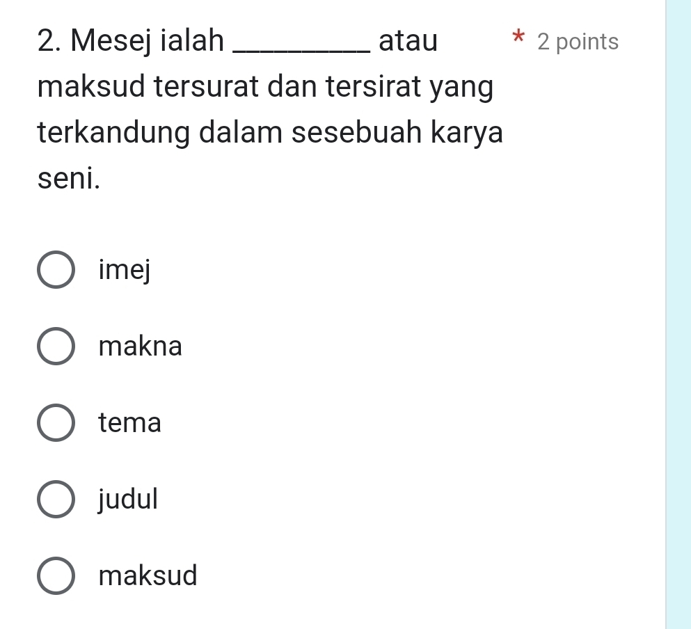Click the maksud answer label text
This screenshot has height=629, width=691.
click(148, 575)
